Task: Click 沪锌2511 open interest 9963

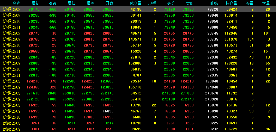Action: tap(233, 75)
